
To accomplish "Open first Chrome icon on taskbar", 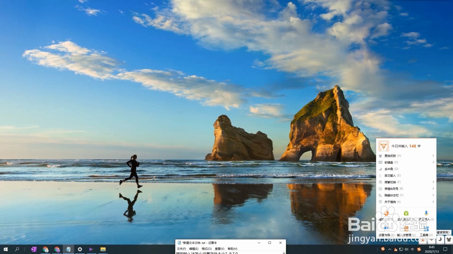I will tap(45, 249).
